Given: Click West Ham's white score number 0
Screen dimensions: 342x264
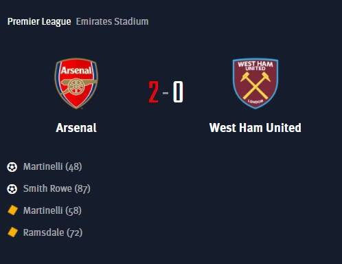Looking at the screenshot, I should click(x=178, y=92).
